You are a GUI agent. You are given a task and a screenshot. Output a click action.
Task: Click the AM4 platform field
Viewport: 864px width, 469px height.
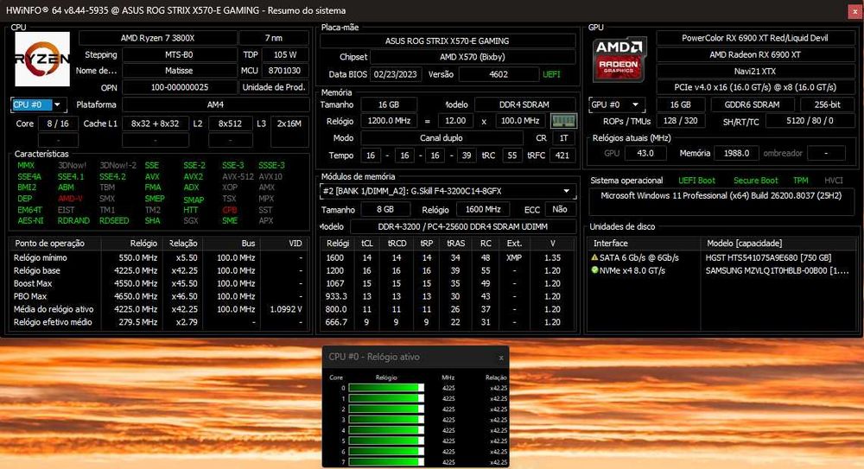click(x=215, y=105)
